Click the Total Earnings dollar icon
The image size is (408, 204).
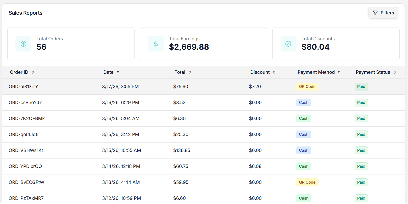pyautogui.click(x=156, y=44)
